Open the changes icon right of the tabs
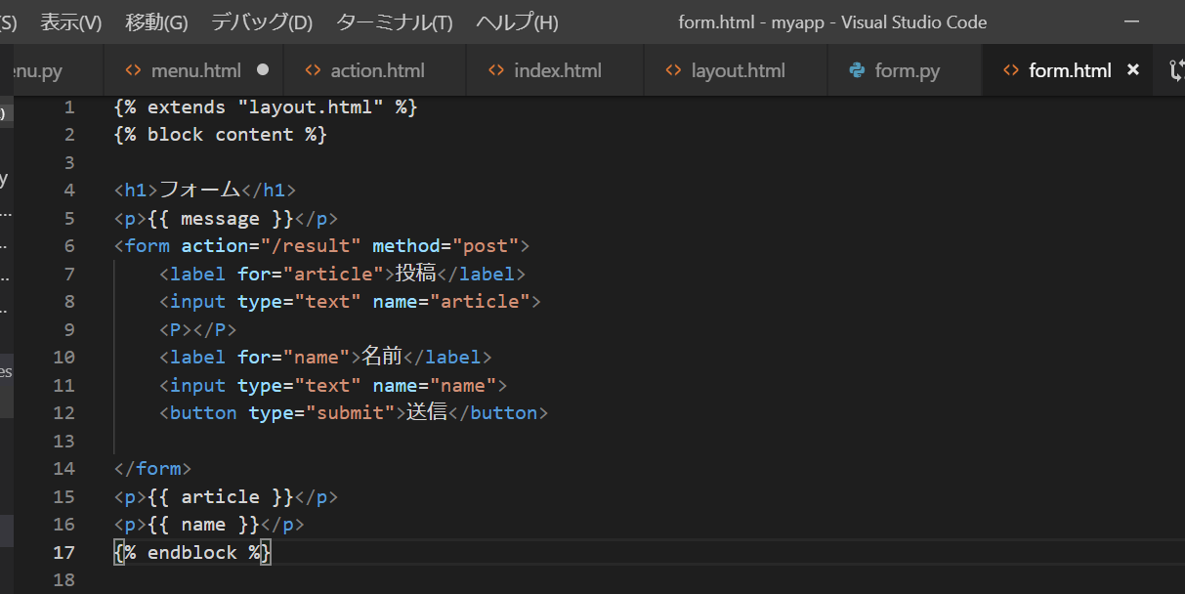Screen dimensions: 1185x594 (x=1176, y=70)
